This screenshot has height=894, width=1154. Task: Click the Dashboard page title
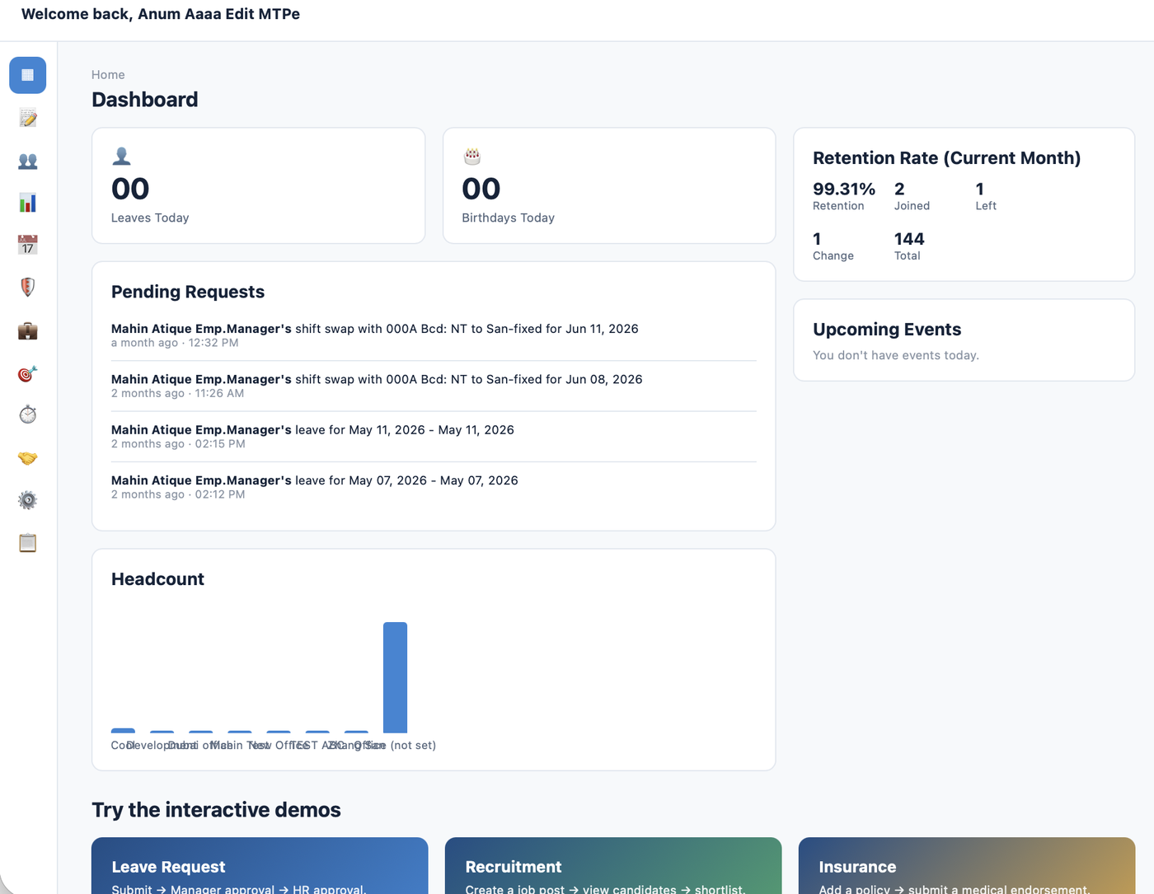(145, 100)
